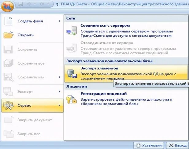Click the disconnect from server icon
This screenshot has width=189, height=149.
click(x=72, y=48)
